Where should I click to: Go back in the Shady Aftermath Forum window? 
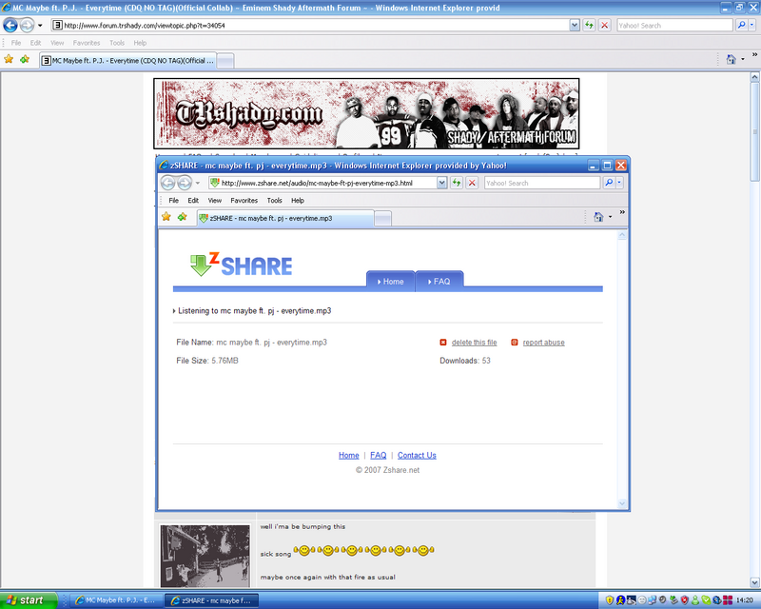pos(10,25)
